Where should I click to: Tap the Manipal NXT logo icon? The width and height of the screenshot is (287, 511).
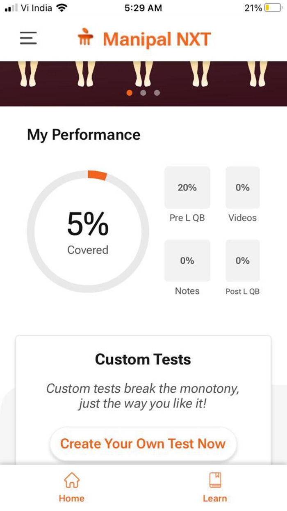pyautogui.click(x=86, y=38)
